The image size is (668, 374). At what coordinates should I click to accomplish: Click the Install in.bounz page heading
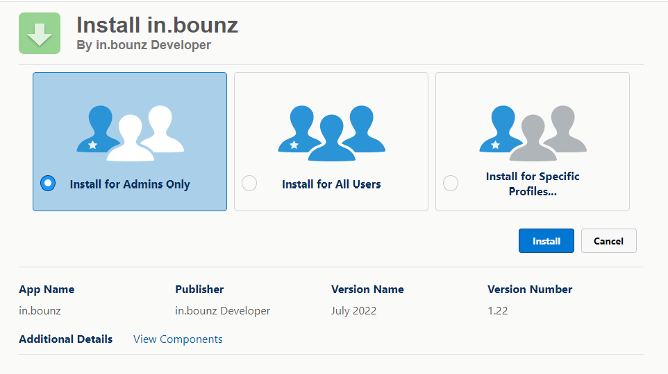[x=157, y=25]
